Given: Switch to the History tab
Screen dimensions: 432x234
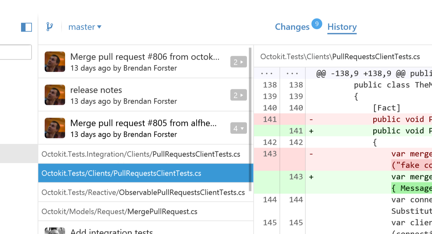Looking at the screenshot, I should click(342, 27).
